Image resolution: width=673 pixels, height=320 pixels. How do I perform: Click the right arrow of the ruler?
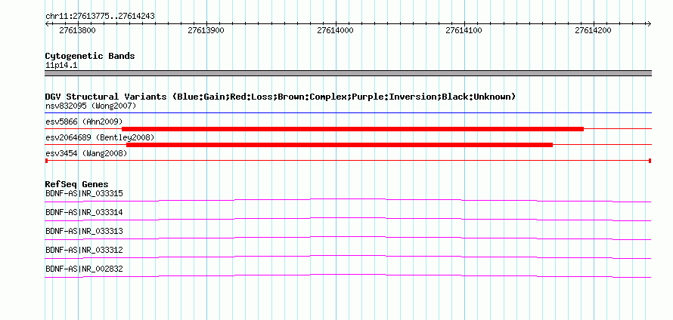click(650, 24)
